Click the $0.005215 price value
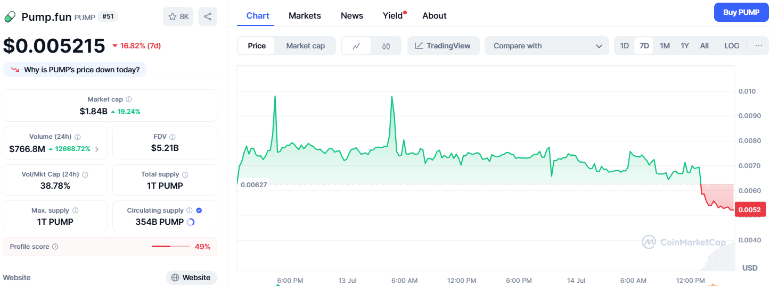The height and width of the screenshot is (286, 770). pyautogui.click(x=54, y=46)
